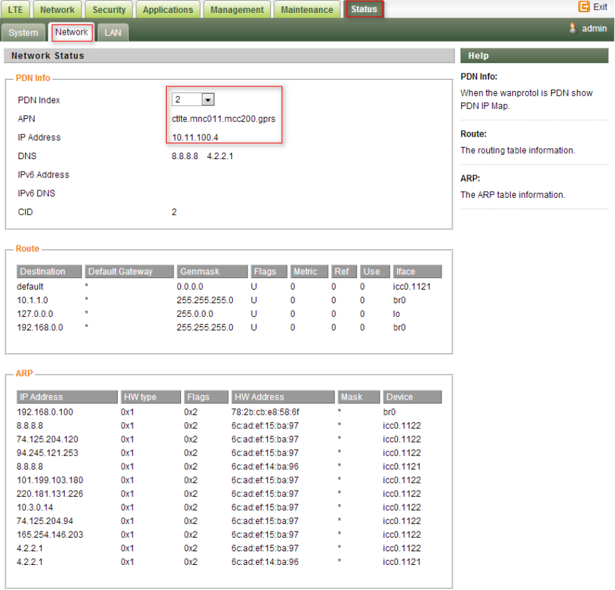
Task: Click the ARP help heading
Action: click(x=470, y=179)
